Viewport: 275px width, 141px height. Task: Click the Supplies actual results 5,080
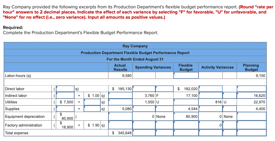pyautogui.click(x=127, y=109)
